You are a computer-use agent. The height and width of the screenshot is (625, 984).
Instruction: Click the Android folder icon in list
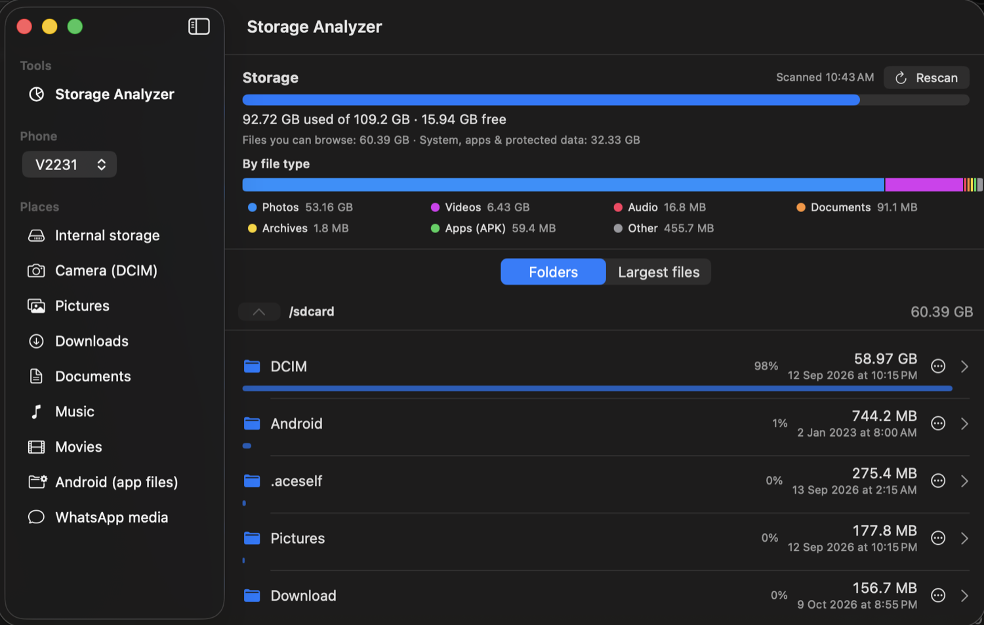252,423
